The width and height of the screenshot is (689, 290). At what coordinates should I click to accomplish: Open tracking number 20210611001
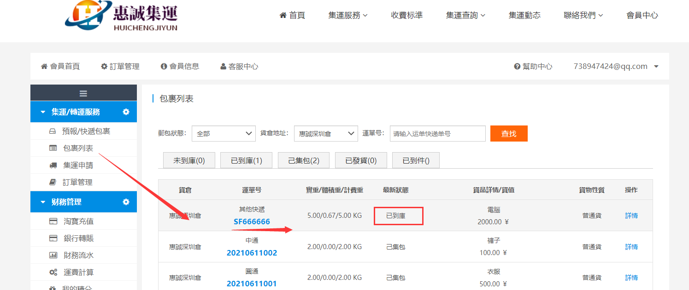[x=252, y=284]
